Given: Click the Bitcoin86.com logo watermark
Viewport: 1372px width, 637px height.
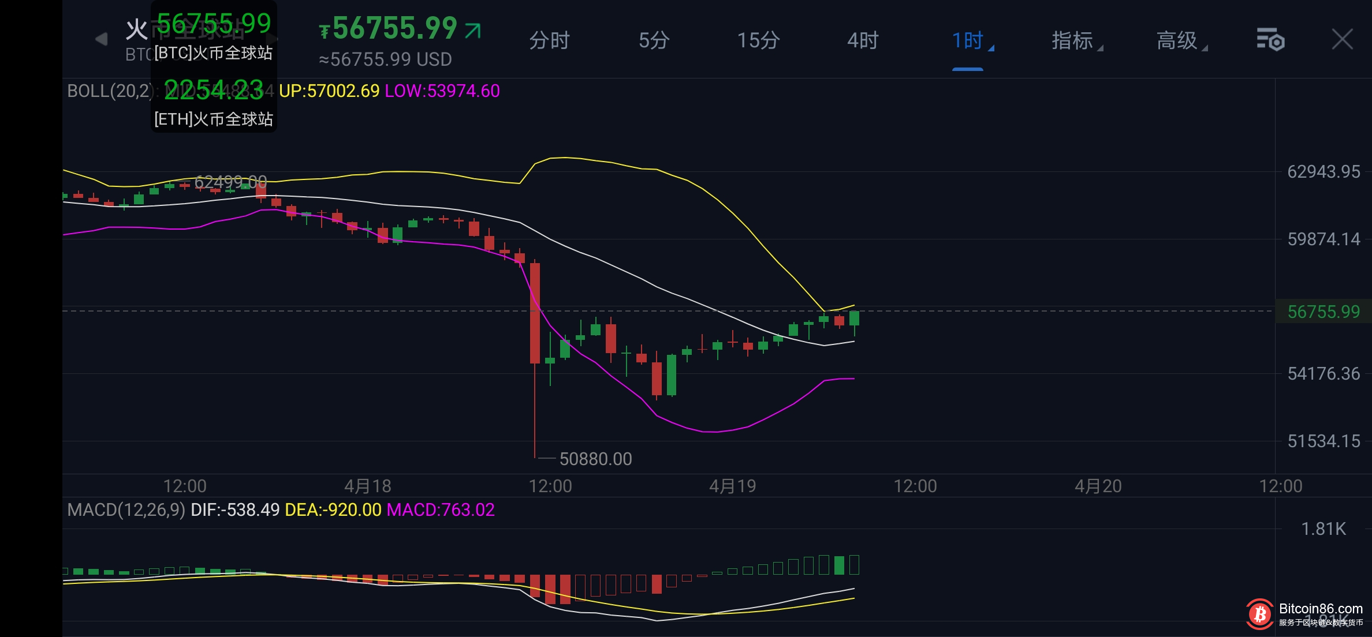Looking at the screenshot, I should coord(1260,614).
